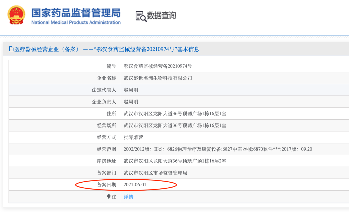Click the 法定代表人 name 赵周明
Screen dimensions: 349x212
(x=131, y=90)
